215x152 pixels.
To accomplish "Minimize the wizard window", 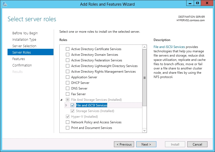I will point(190,3).
